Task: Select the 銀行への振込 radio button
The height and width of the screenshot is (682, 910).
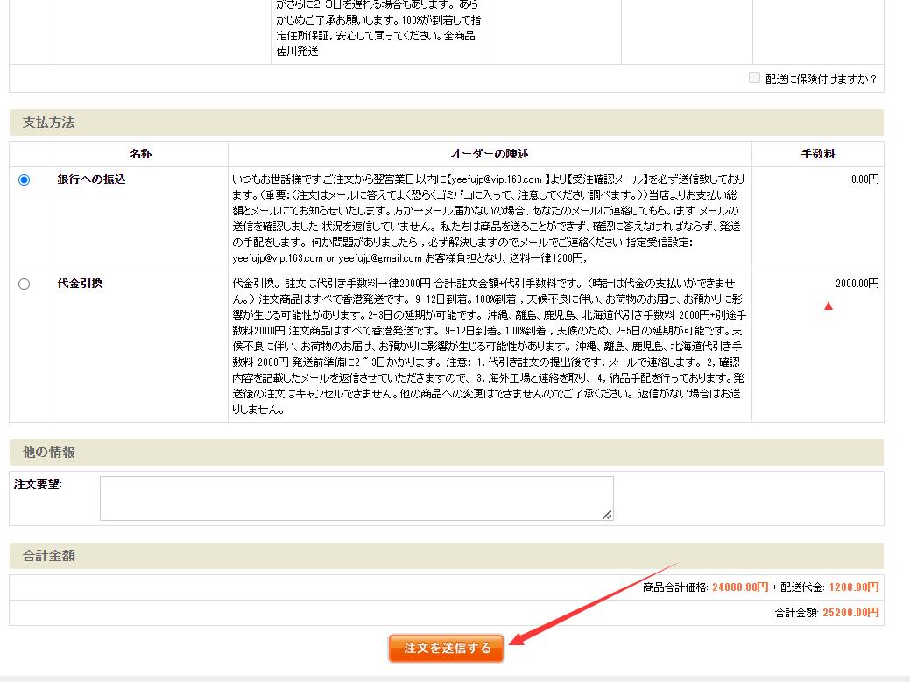Action: coord(24,179)
